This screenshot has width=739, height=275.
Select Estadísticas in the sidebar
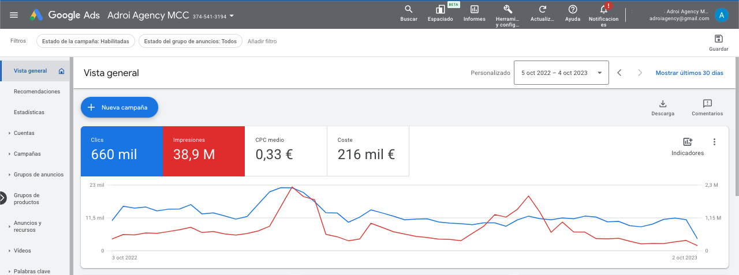click(29, 112)
